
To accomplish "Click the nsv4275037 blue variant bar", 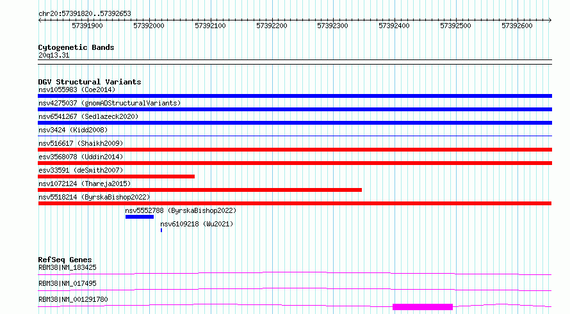I will coord(295,109).
